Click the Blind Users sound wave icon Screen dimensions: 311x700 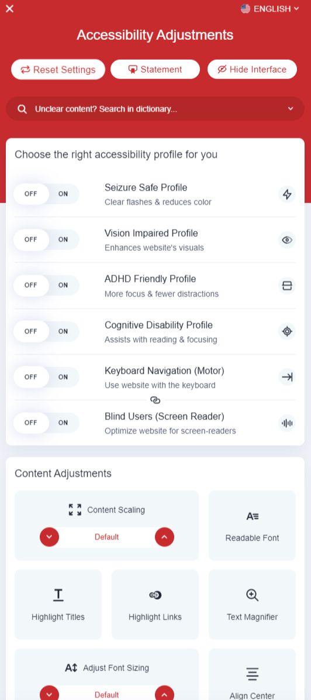tap(287, 423)
